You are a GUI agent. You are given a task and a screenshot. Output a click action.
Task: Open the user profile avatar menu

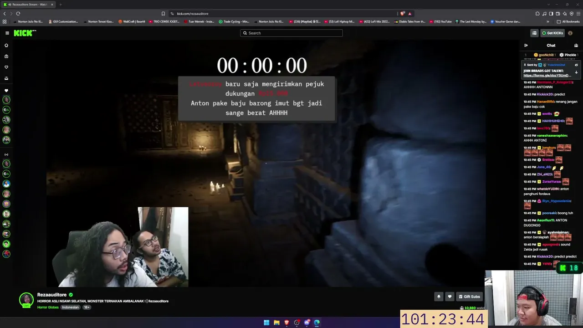(570, 33)
